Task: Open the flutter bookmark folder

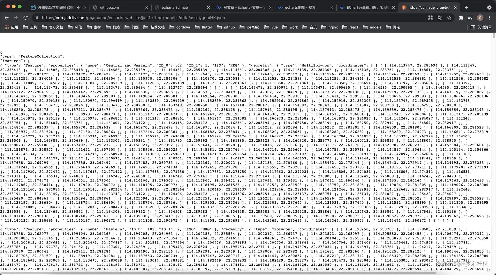Action: coord(203,27)
